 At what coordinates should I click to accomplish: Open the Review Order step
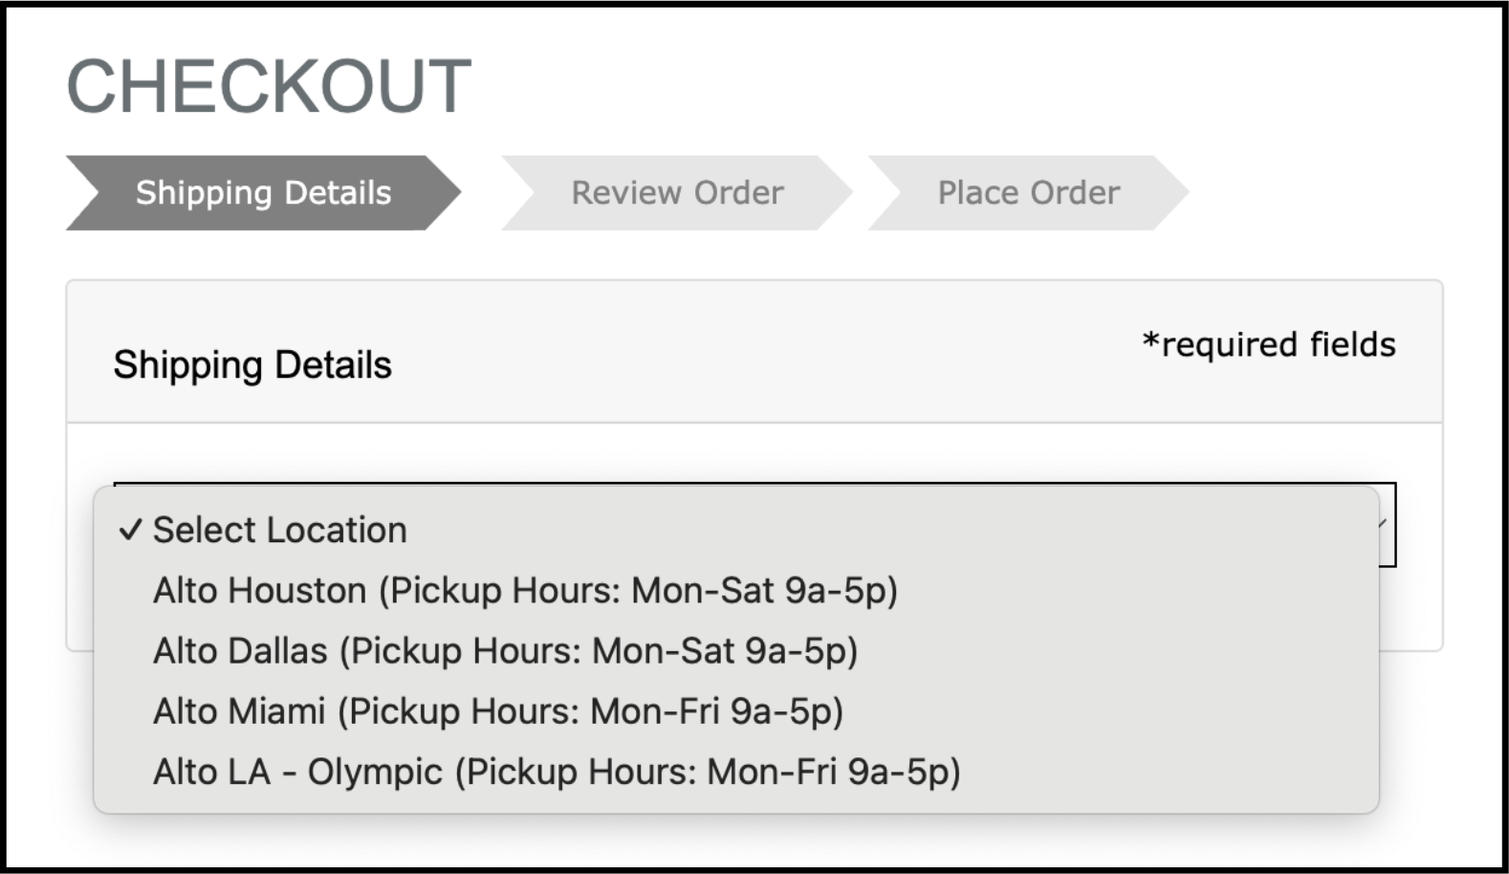pos(677,193)
